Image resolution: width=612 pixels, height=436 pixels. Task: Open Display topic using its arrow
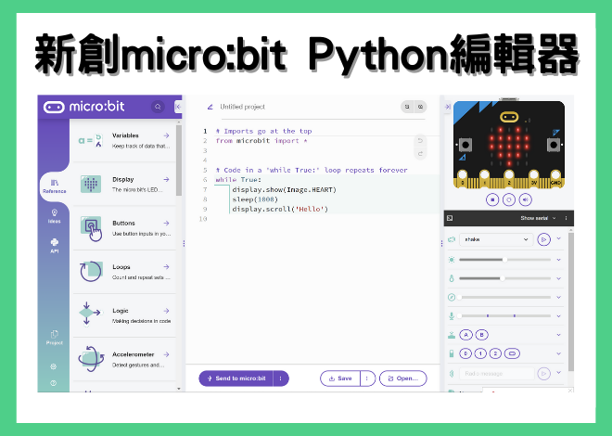(166, 179)
